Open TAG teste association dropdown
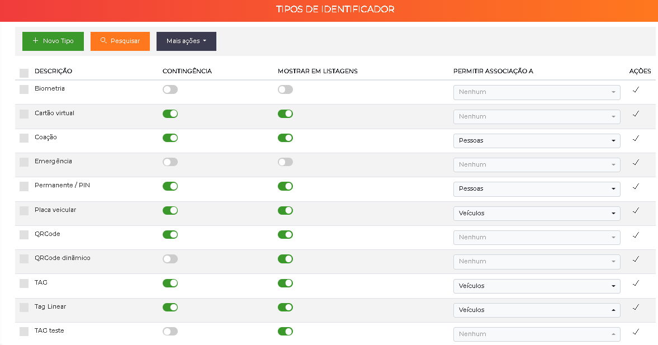658x345 pixels. [537, 334]
